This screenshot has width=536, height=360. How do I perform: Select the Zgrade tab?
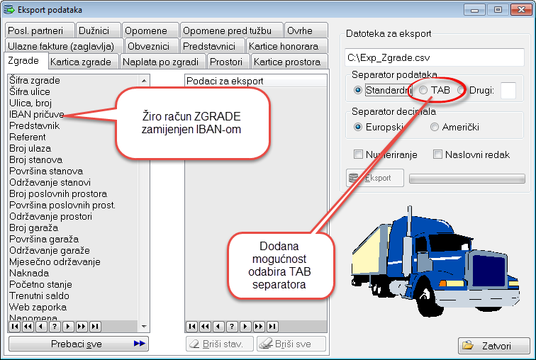[x=26, y=61]
